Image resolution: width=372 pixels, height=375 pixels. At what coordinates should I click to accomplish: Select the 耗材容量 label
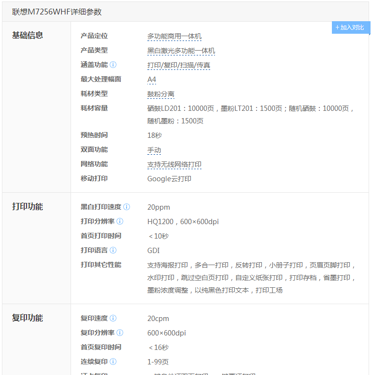pyautogui.click(x=94, y=108)
